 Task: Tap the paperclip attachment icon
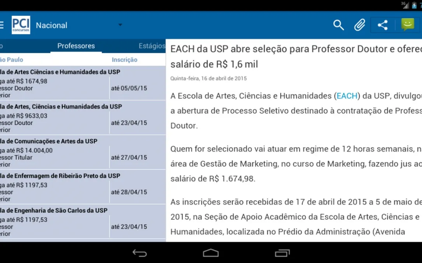point(359,25)
